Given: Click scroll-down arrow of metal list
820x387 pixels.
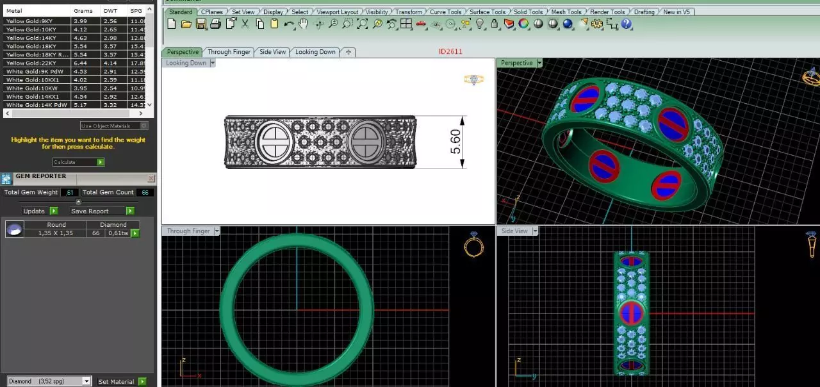Looking at the screenshot, I should [x=150, y=104].
